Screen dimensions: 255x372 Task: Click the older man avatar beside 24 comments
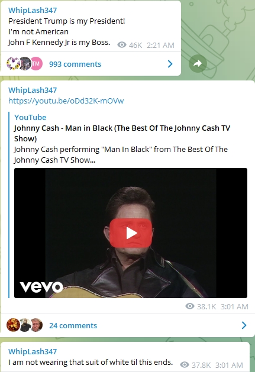(x=36, y=325)
